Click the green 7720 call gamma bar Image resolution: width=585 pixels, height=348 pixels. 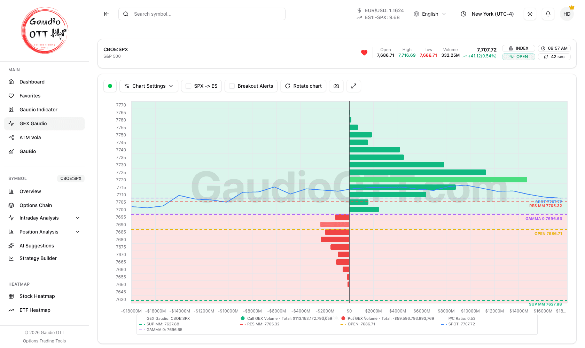438,180
